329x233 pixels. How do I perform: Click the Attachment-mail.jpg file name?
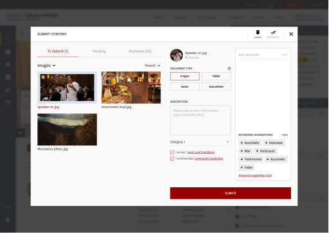(117, 107)
